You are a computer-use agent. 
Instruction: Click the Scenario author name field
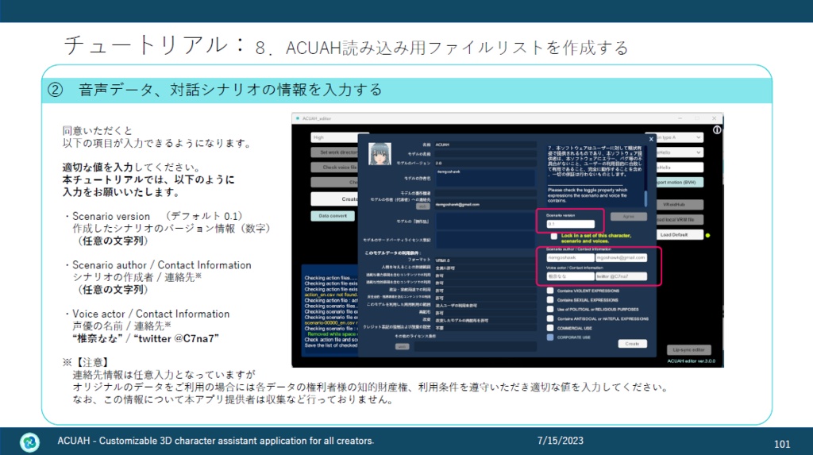pyautogui.click(x=570, y=257)
